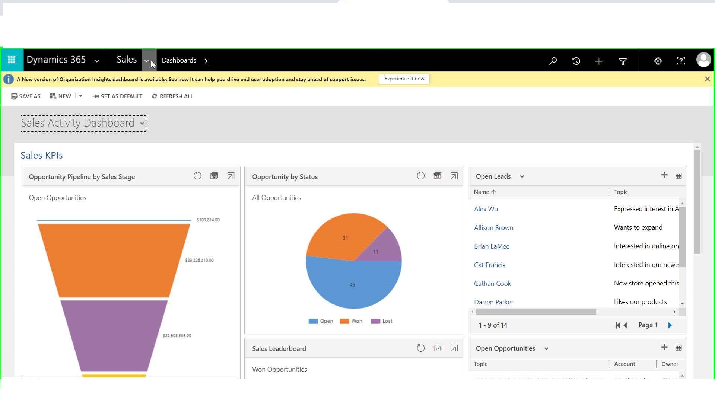715x402 pixels.
Task: Open the app launcher waffle icon
Action: 12,60
